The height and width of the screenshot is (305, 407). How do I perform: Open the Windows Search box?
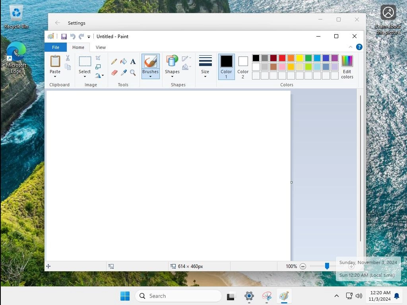(x=178, y=296)
